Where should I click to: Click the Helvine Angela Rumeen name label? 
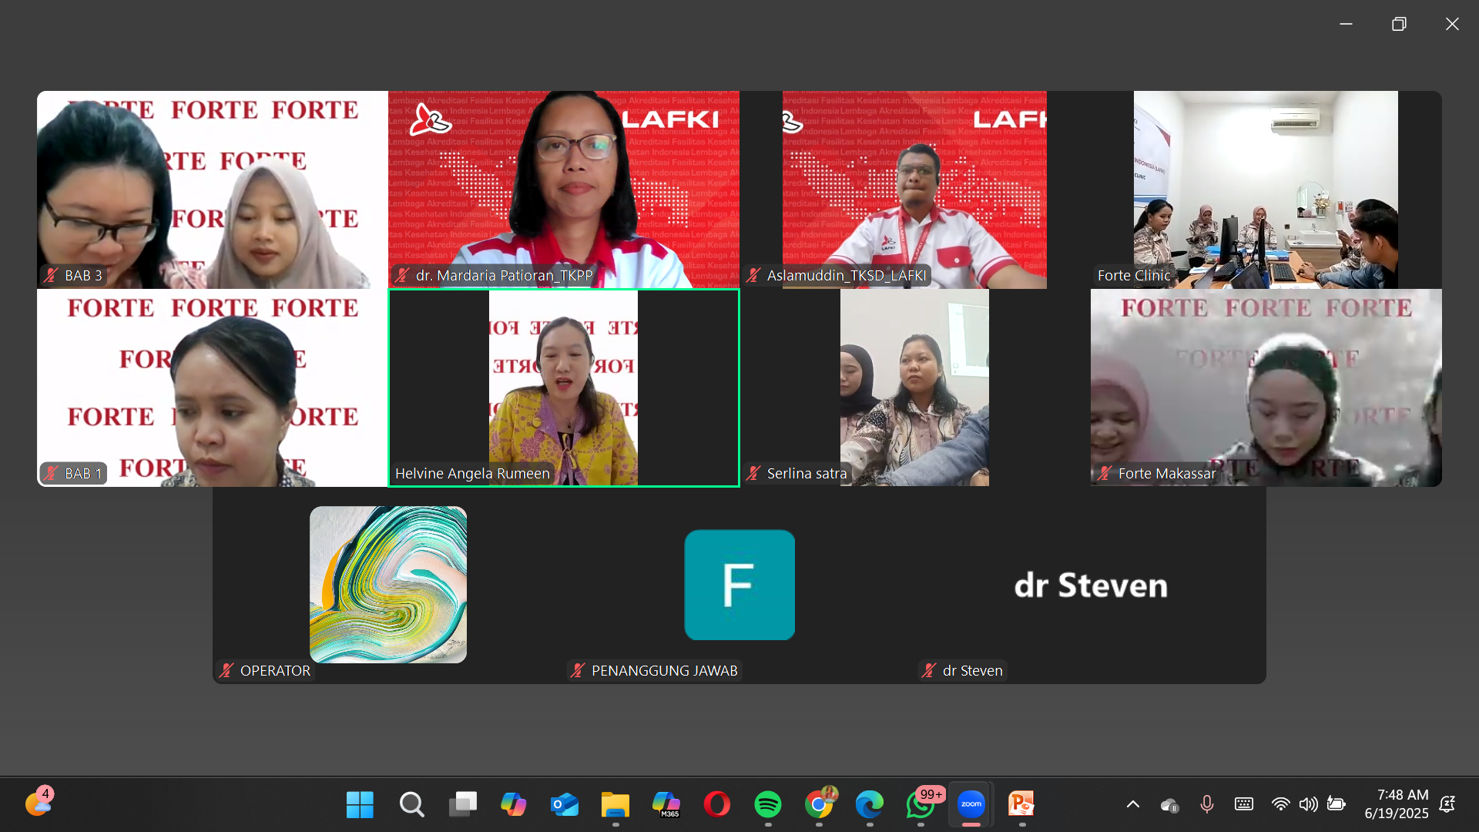click(472, 474)
